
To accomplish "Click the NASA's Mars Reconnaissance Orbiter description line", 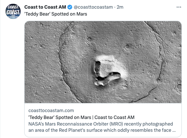I will (101, 124).
